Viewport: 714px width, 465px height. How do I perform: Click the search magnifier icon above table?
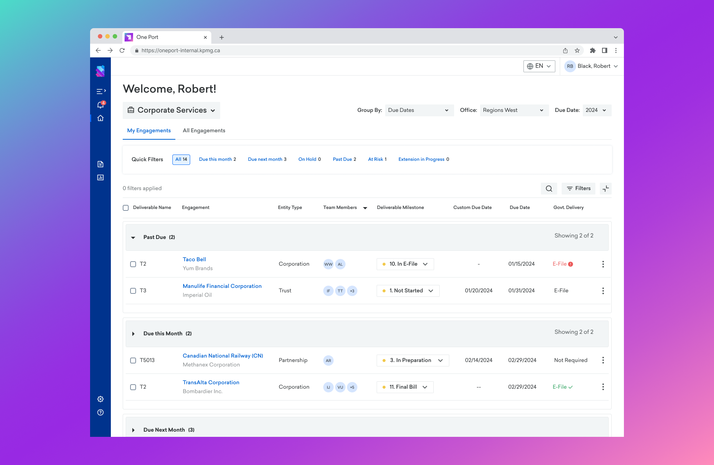coord(549,189)
